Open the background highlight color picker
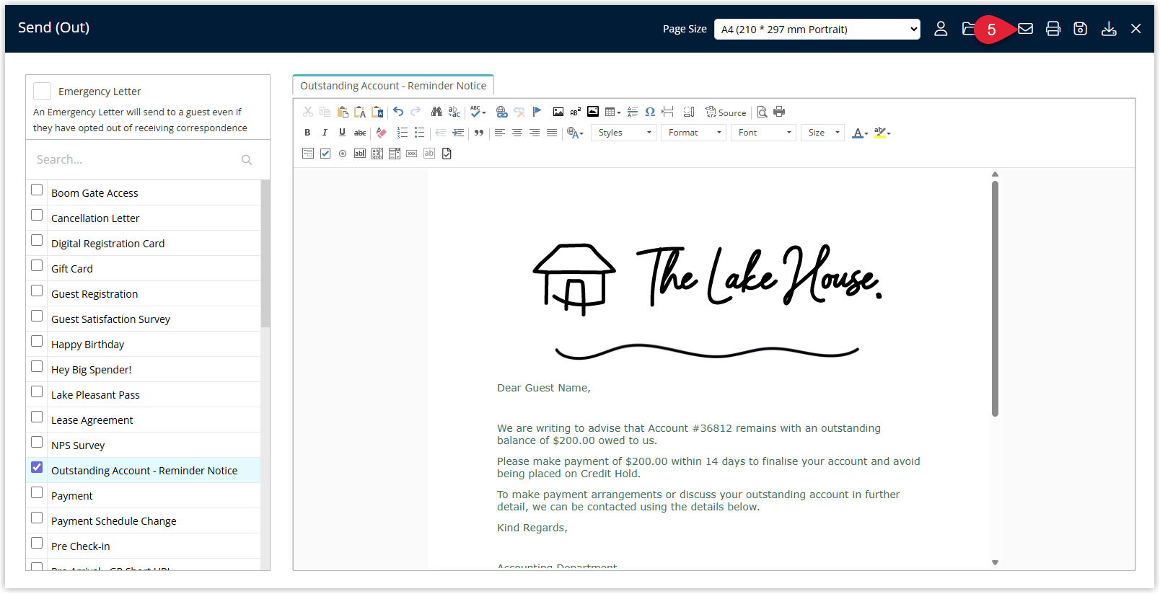 (882, 133)
